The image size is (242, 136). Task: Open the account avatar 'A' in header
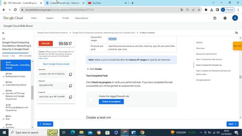[235, 18]
